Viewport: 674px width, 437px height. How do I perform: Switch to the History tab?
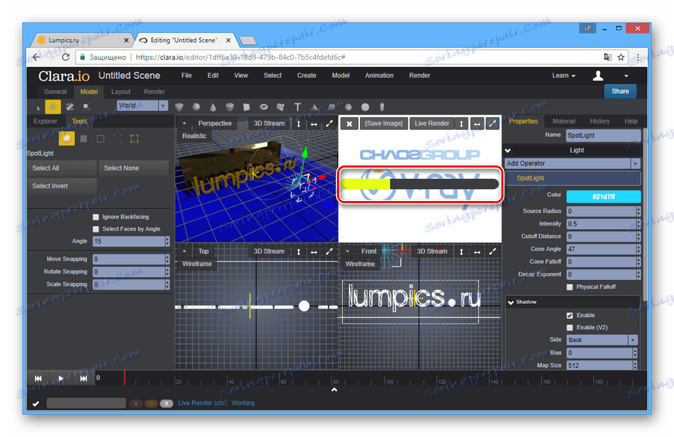coord(600,121)
